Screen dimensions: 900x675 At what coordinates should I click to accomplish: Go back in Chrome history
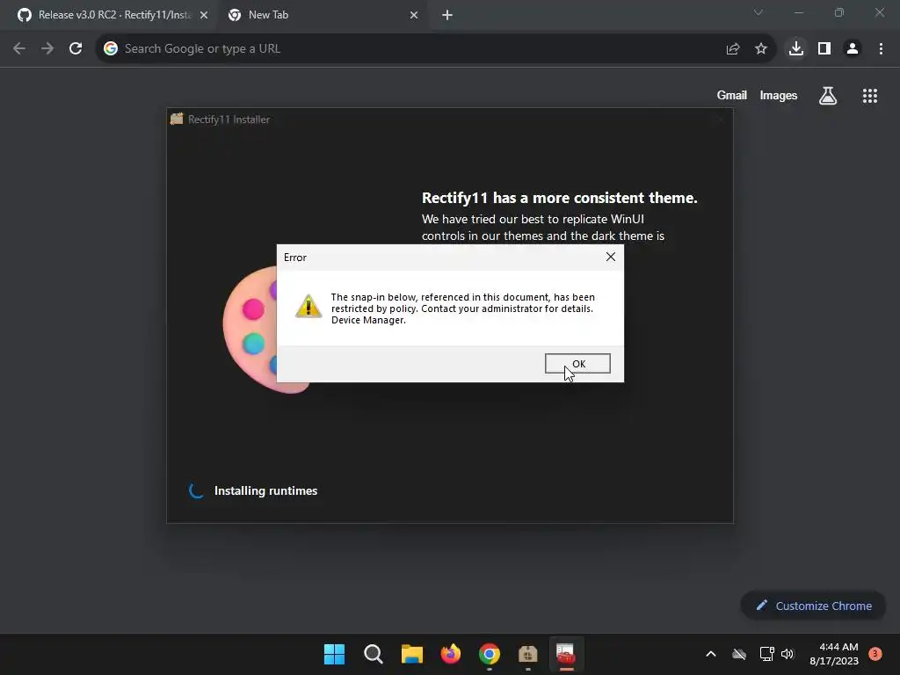click(19, 48)
